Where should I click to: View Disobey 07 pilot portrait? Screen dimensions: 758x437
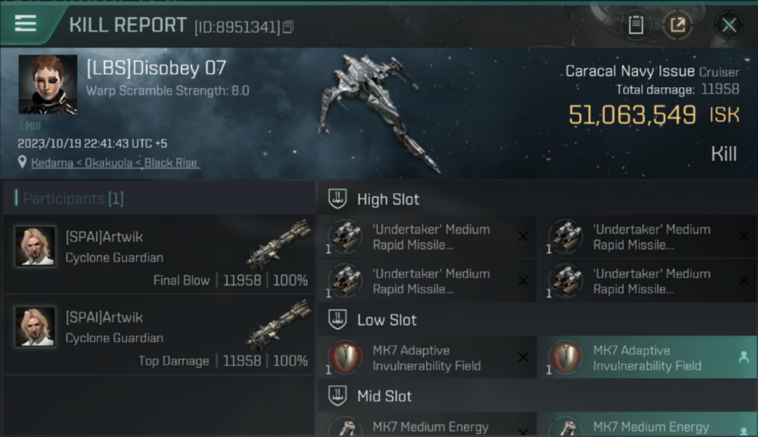tap(48, 84)
